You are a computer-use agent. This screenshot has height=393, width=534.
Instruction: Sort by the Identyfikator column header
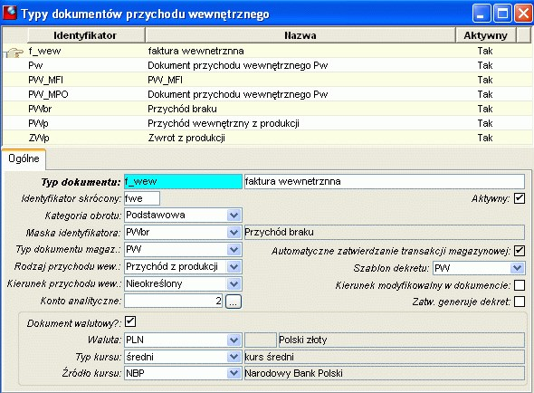pyautogui.click(x=86, y=35)
